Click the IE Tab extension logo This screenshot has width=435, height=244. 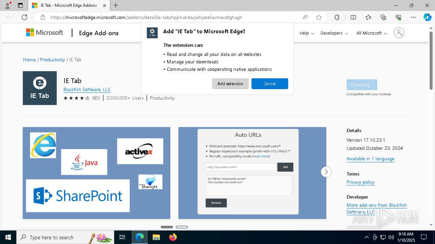(40, 88)
